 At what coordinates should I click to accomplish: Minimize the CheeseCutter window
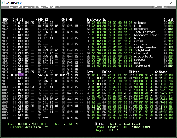[151, 3]
